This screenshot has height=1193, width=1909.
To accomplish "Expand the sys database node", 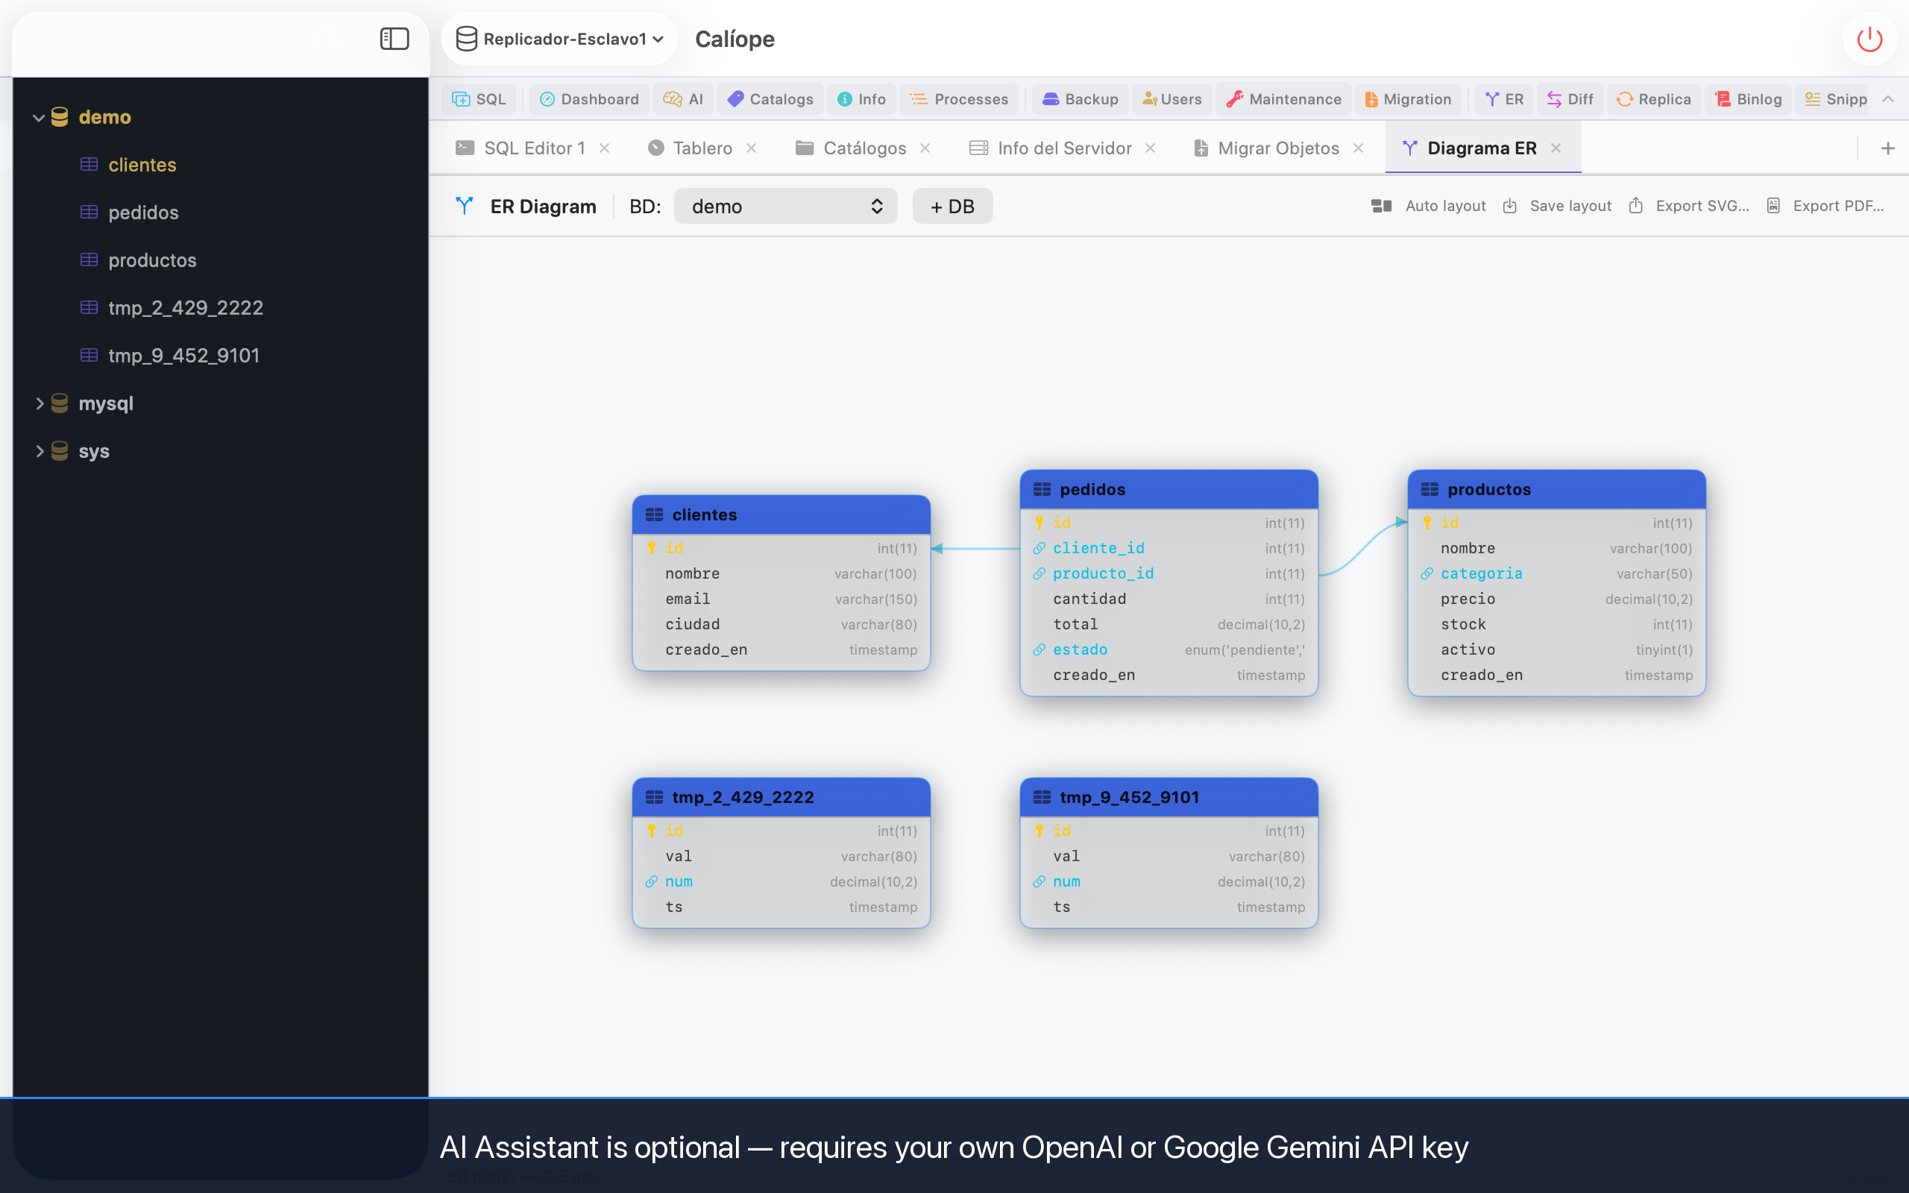I will 40,451.
